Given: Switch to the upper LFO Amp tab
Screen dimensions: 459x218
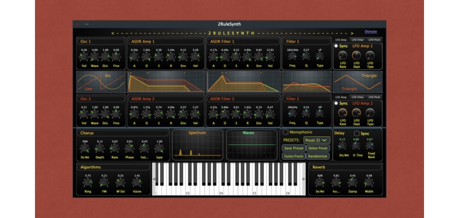Looking at the screenshot, I should click(x=341, y=39).
